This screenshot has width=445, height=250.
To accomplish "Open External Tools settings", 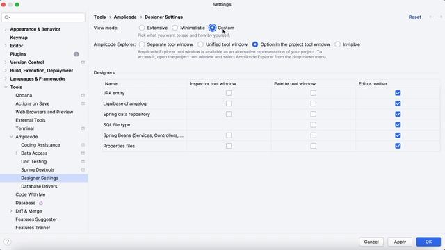I will coord(31,120).
